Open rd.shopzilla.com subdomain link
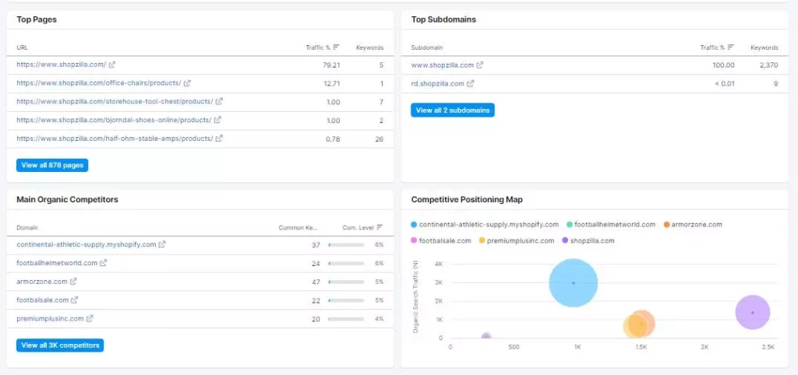This screenshot has width=798, height=375. tap(438, 83)
